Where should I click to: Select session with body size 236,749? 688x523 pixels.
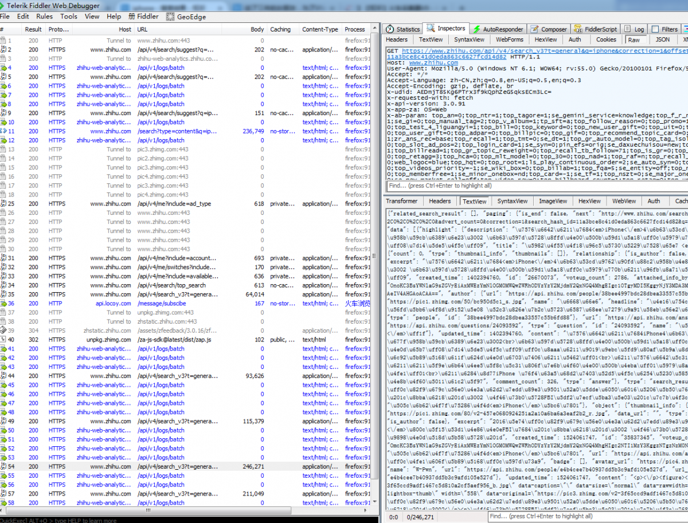pyautogui.click(x=186, y=131)
